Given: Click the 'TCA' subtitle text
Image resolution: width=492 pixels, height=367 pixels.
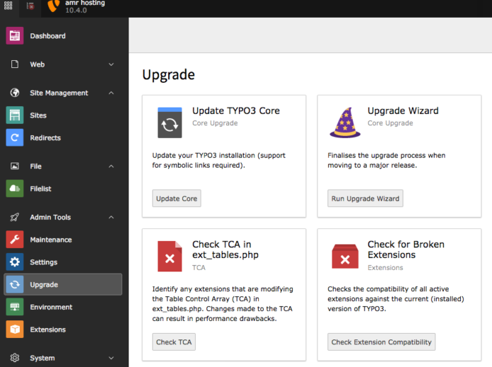Looking at the screenshot, I should click(199, 267).
